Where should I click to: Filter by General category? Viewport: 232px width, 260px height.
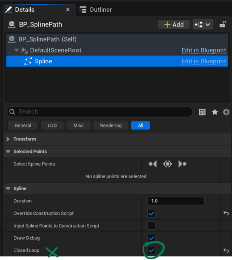click(23, 126)
